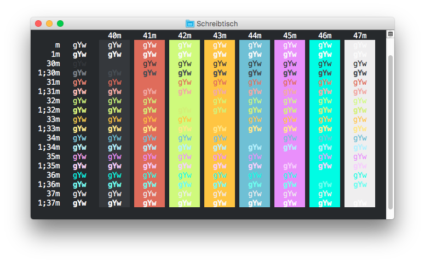Screen dimensions: 425x263
Task: Click the 47m column header
Action: (x=360, y=36)
